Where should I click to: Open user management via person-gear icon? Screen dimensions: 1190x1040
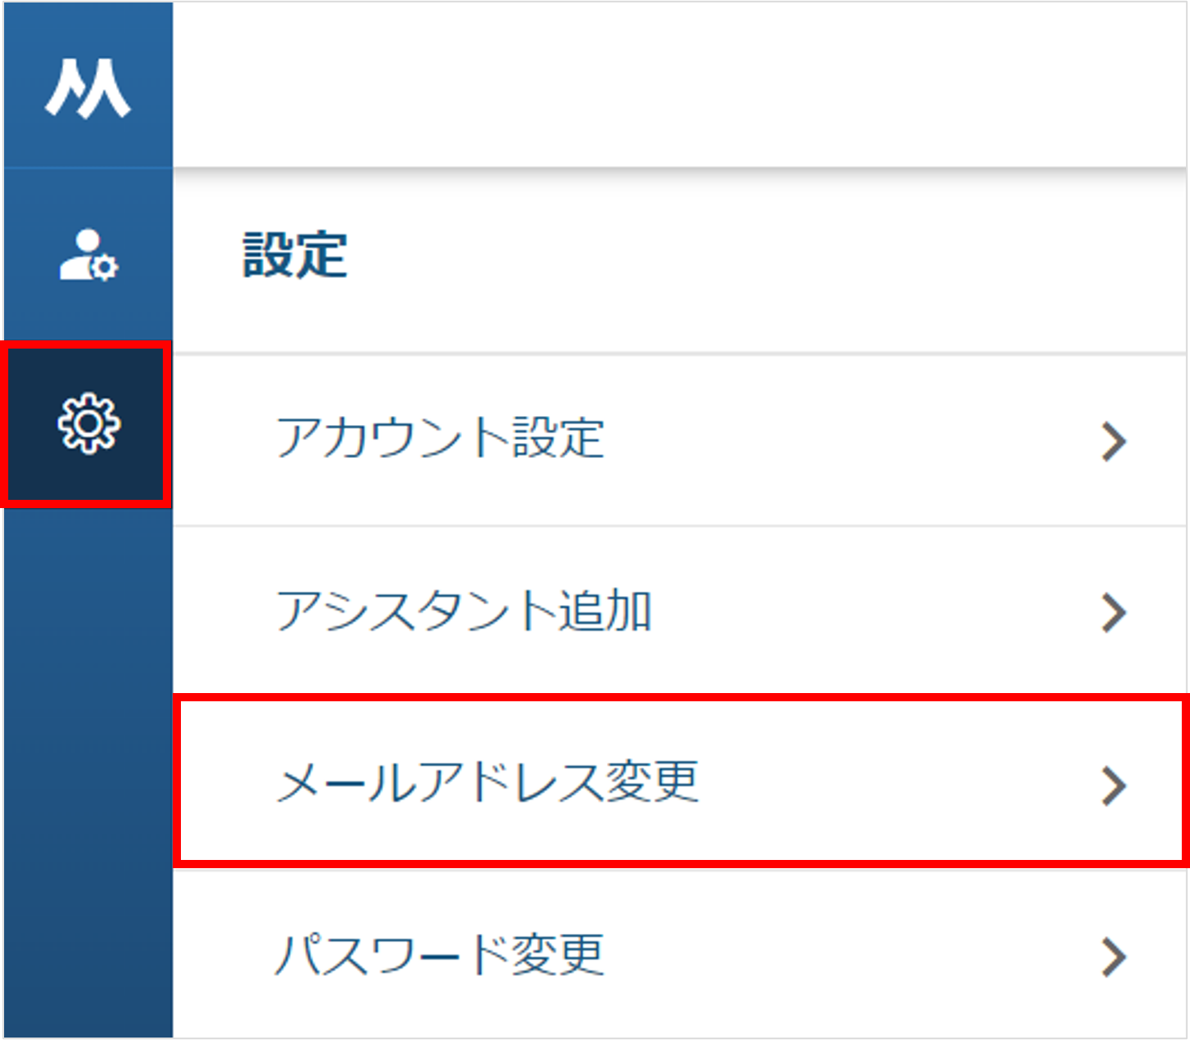pyautogui.click(x=89, y=256)
